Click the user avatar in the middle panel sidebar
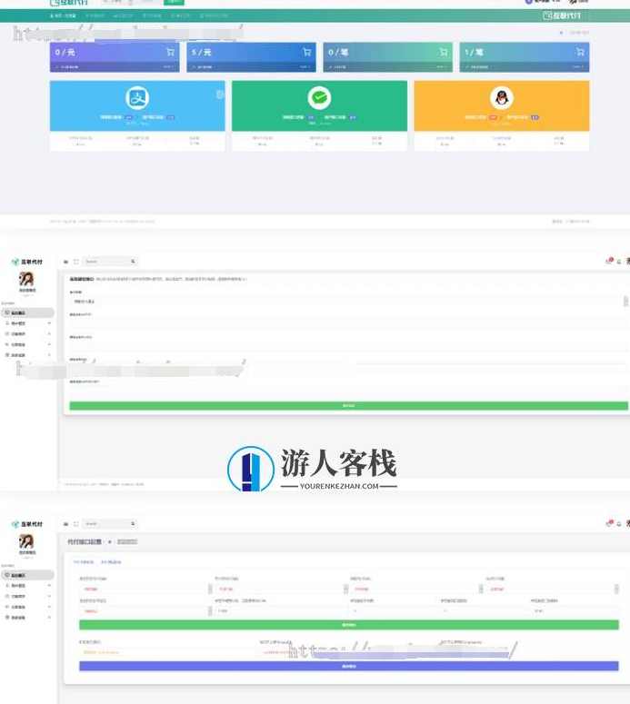 point(26,279)
